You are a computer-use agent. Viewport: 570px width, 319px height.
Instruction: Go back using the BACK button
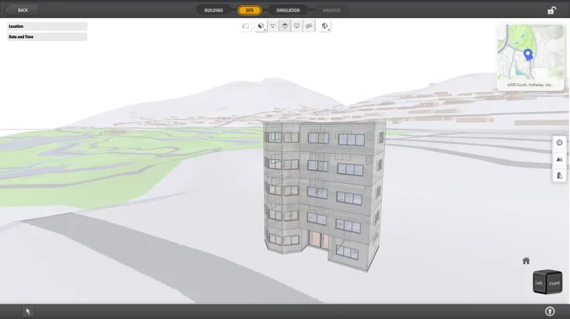point(21,10)
